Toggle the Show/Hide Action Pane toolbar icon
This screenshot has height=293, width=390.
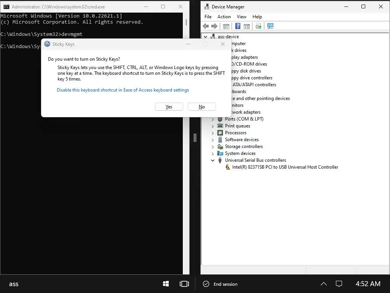pyautogui.click(x=247, y=26)
